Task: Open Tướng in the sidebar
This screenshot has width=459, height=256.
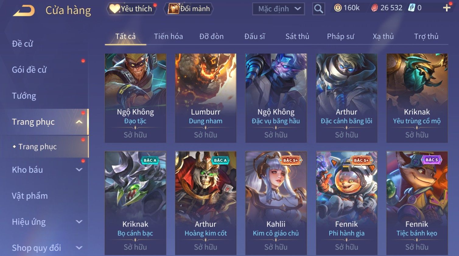Action: [x=24, y=96]
